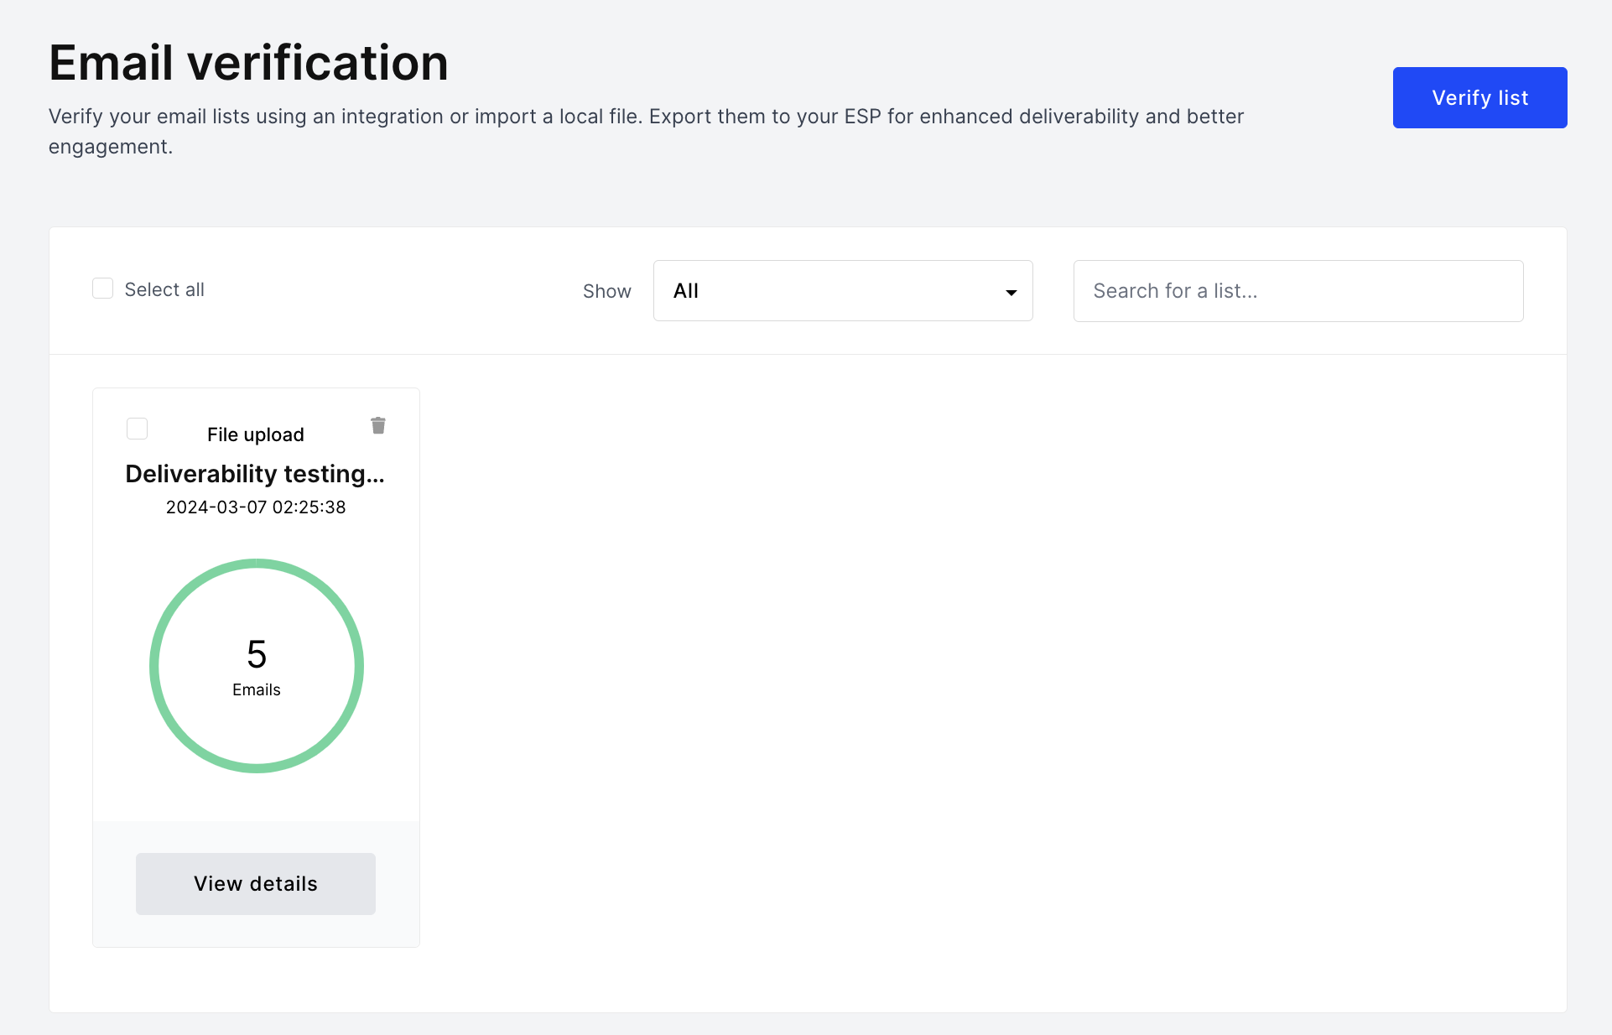Click the File upload source label
This screenshot has height=1035, width=1612.
click(256, 434)
